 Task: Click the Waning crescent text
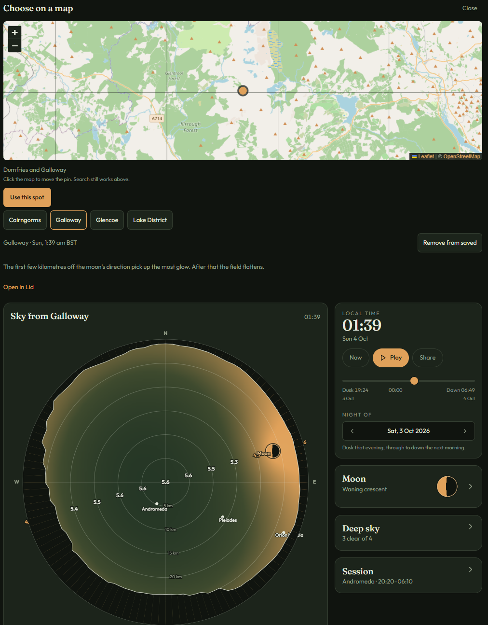click(x=365, y=489)
